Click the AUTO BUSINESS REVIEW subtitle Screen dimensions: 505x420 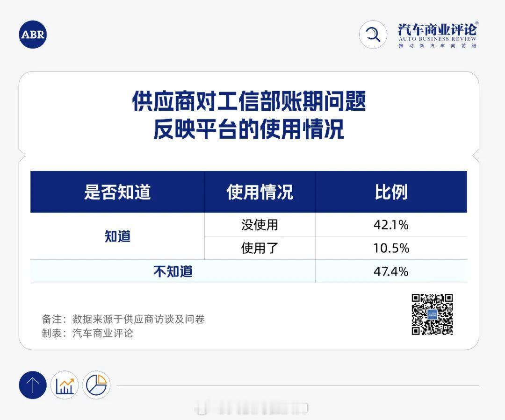point(437,39)
